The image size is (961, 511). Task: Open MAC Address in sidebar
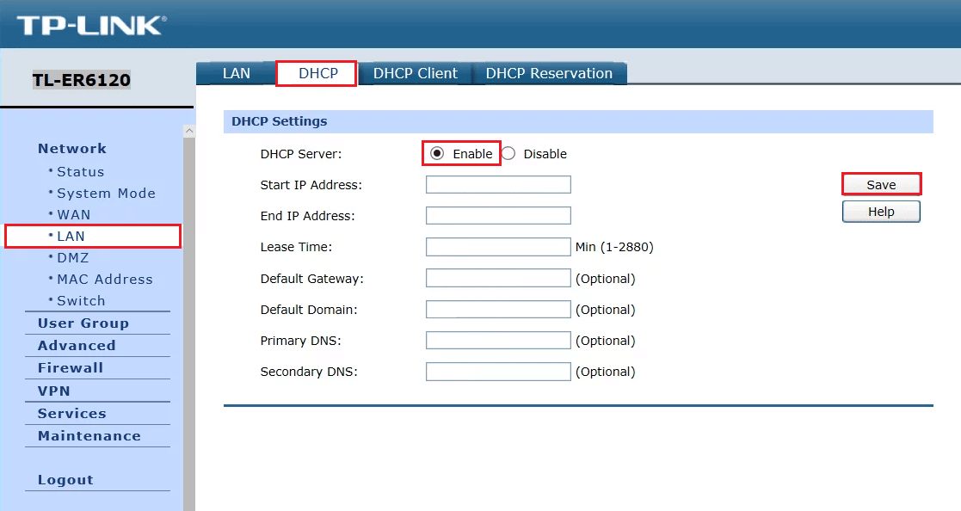tap(105, 279)
